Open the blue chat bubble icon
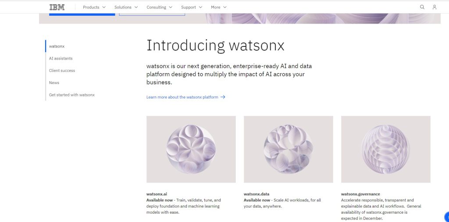 [x=447, y=217]
